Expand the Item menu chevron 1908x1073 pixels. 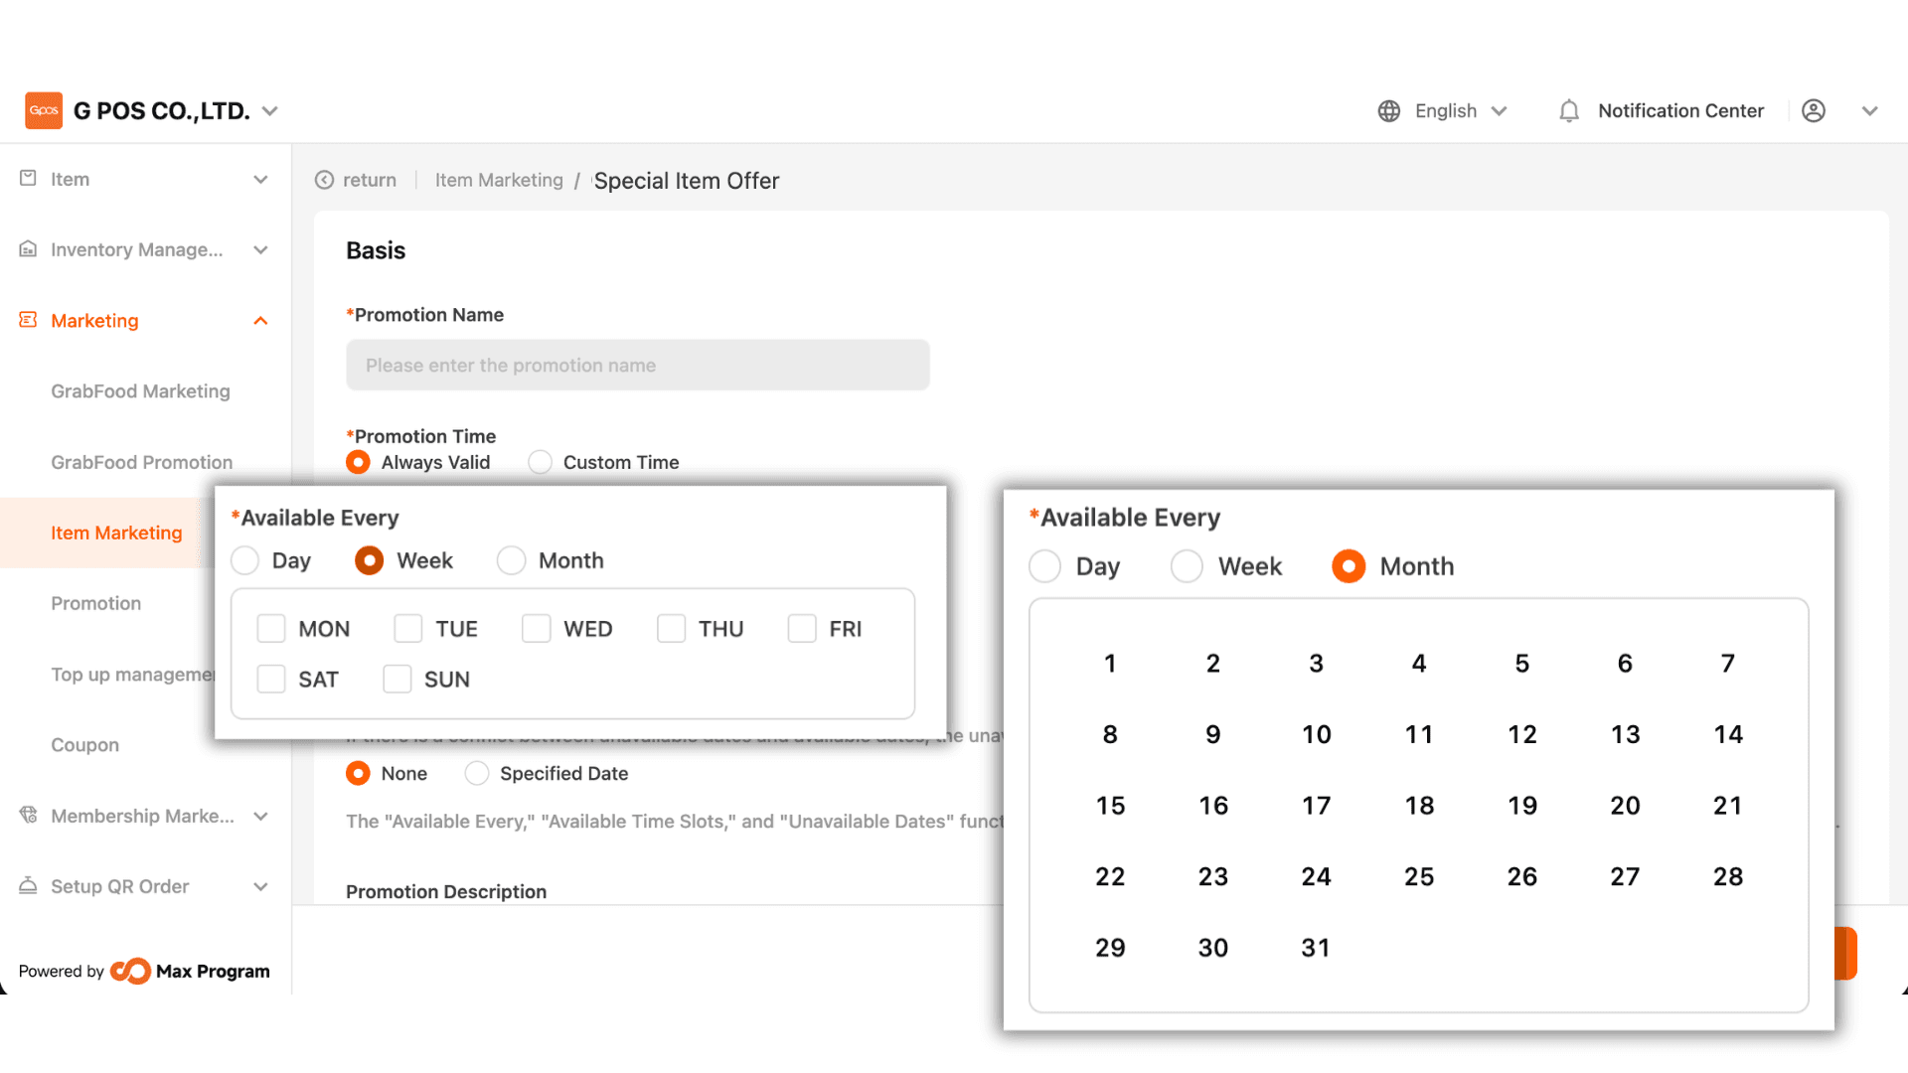(x=260, y=180)
